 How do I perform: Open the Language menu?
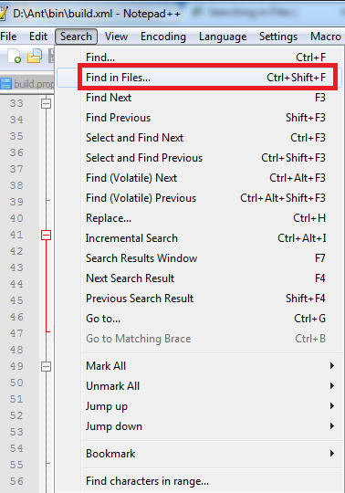pos(223,37)
